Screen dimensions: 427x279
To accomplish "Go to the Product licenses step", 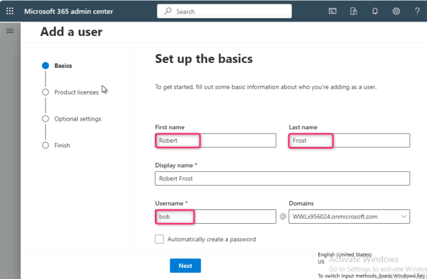I will tap(76, 92).
